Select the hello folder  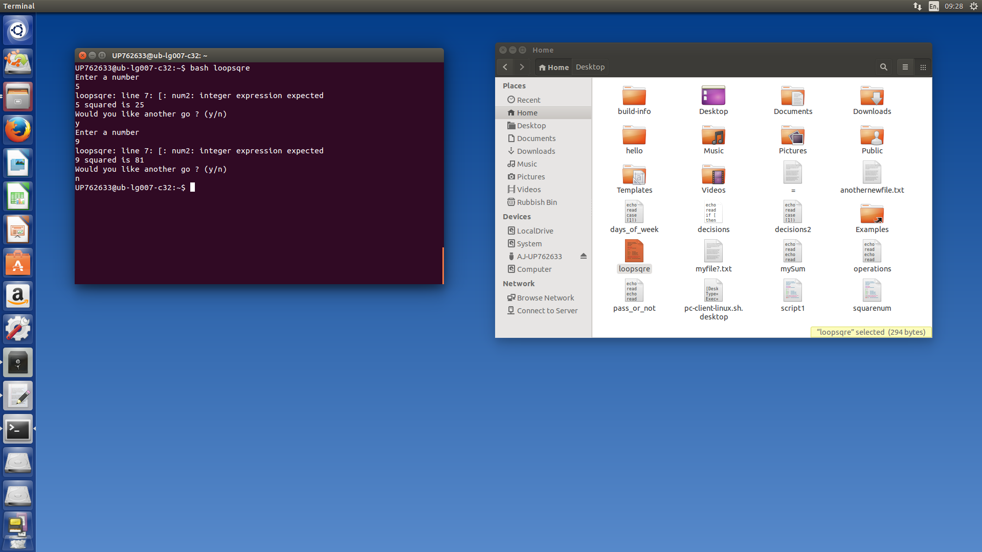coord(634,140)
